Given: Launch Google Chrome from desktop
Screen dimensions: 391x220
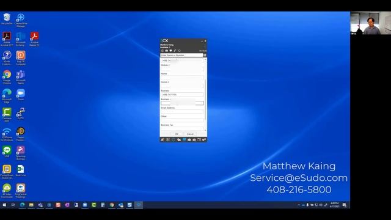Looking at the screenshot, I should point(7,77).
